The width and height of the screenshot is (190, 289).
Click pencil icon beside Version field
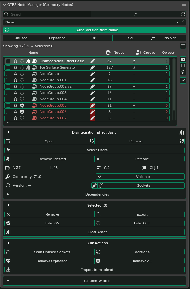(94, 185)
